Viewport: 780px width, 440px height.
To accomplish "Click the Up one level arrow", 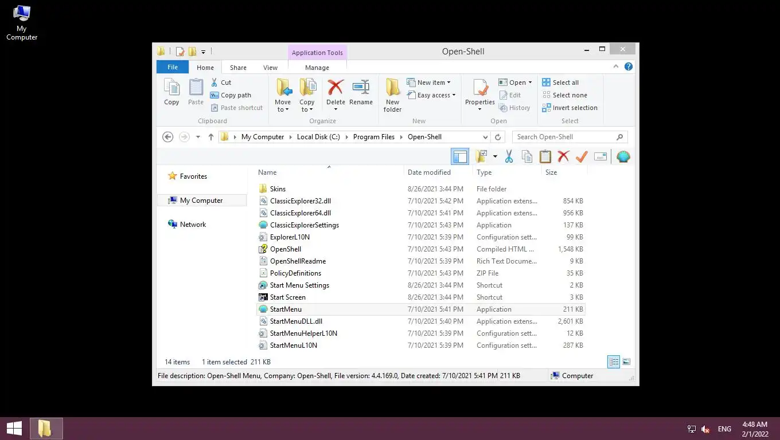I will tap(210, 137).
